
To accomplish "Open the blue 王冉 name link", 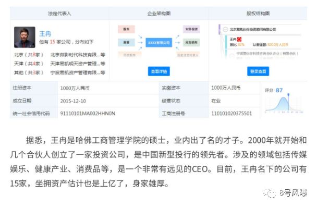I will 45,34.
